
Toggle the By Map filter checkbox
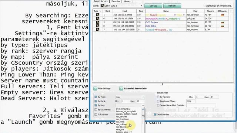coord(96,105)
